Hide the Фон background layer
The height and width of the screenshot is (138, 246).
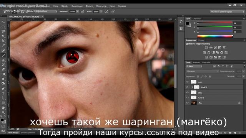(187, 103)
